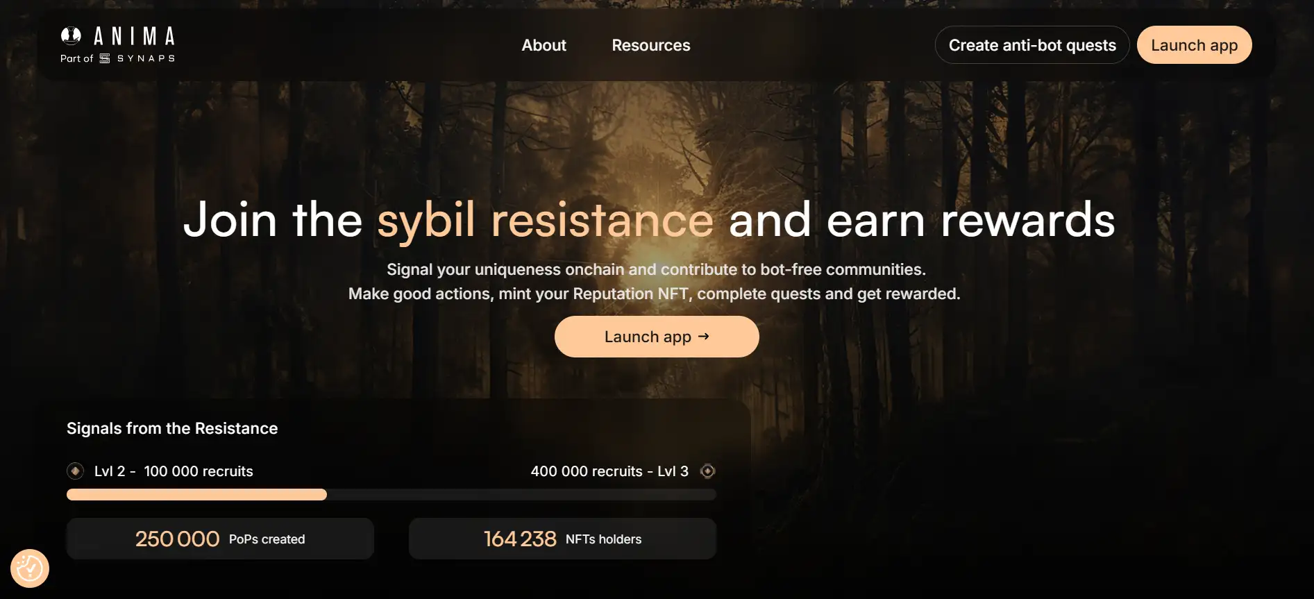Click the Lvl 2 - 100 000 recruits label
This screenshot has width=1314, height=599.
(174, 471)
